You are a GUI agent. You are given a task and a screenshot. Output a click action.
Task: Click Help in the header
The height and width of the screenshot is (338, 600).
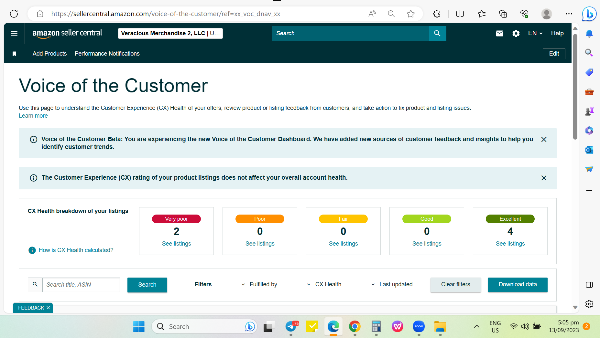pos(557,33)
